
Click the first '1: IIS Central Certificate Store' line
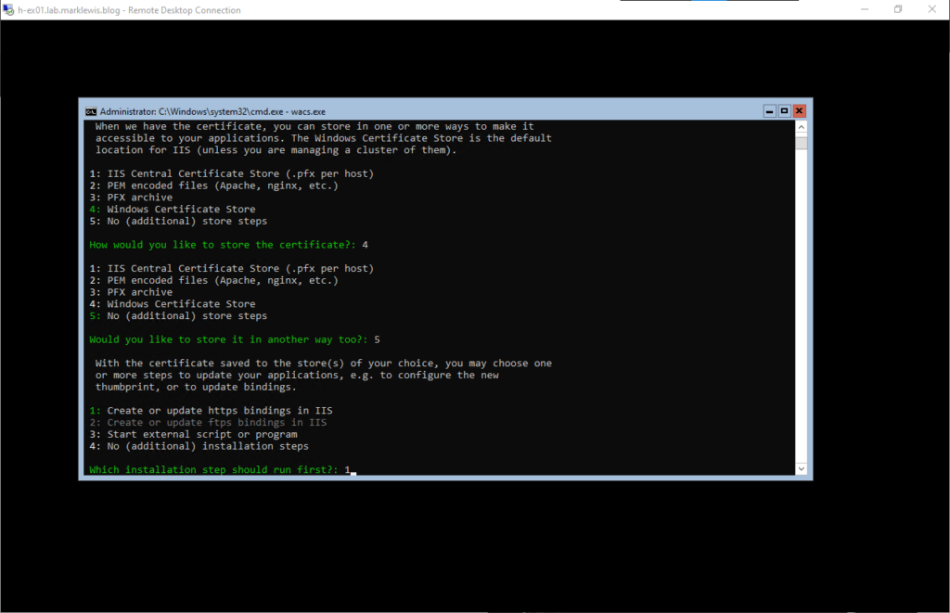231,173
